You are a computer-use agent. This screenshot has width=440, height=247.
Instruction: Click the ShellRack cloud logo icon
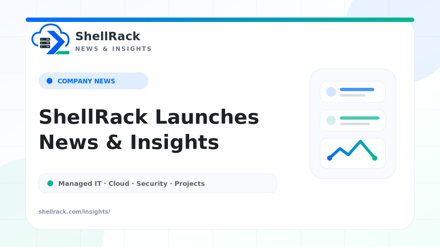point(51,39)
